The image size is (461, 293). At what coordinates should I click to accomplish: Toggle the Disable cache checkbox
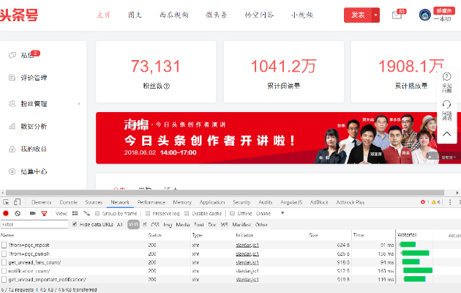click(x=185, y=213)
